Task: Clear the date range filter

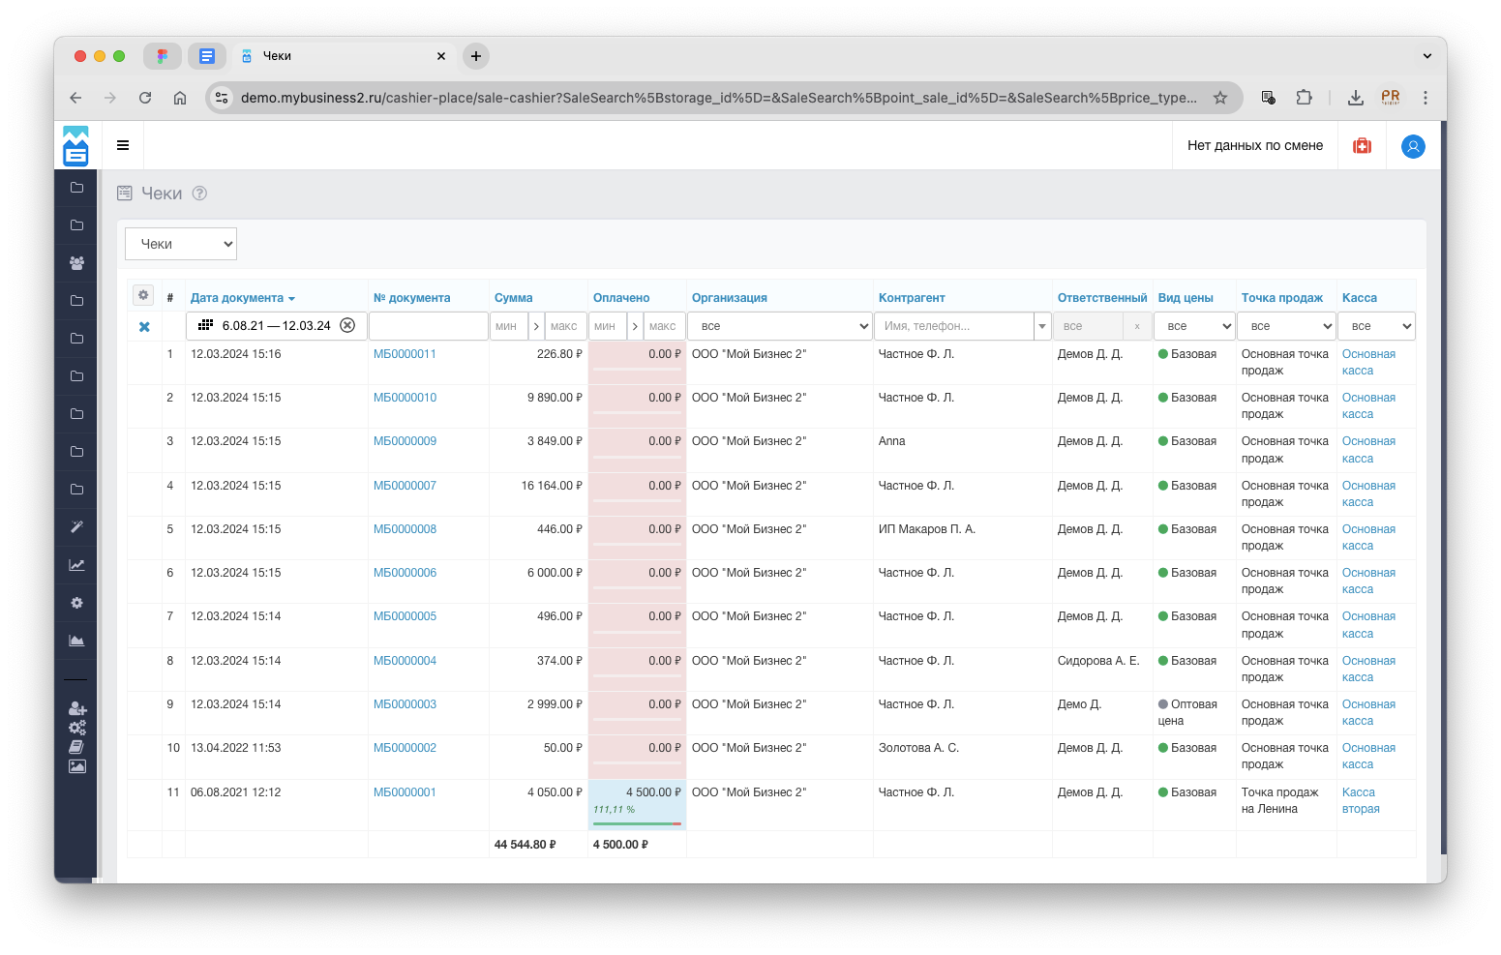Action: coord(347,325)
